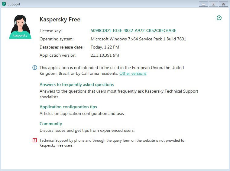The width and height of the screenshot is (230, 171).
Task: Click the blue information icon
Action: (x=35, y=68)
